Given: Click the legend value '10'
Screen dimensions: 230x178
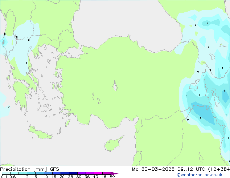Looking at the screenshot, I should coord(45,177).
